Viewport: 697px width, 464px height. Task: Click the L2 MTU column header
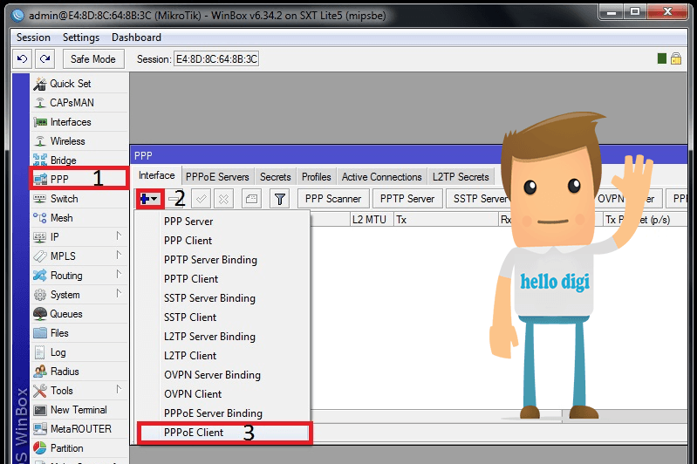coord(372,220)
